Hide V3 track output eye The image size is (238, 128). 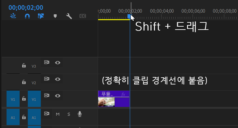(58, 63)
